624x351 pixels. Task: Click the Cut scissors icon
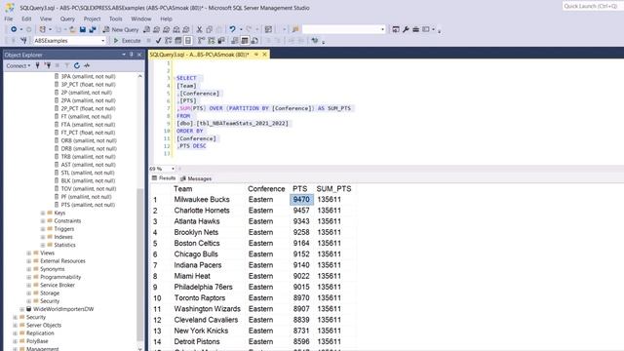click(x=199, y=29)
